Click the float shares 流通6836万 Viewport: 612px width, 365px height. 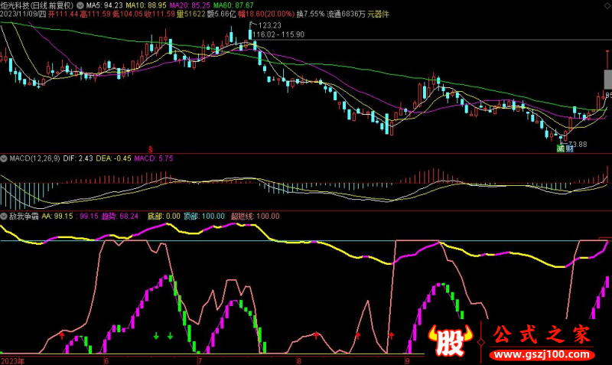(x=346, y=15)
